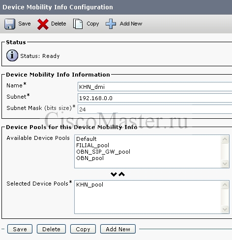The image size is (232, 240).
Task: Click the Copy label in top toolbar
Action: (93, 24)
